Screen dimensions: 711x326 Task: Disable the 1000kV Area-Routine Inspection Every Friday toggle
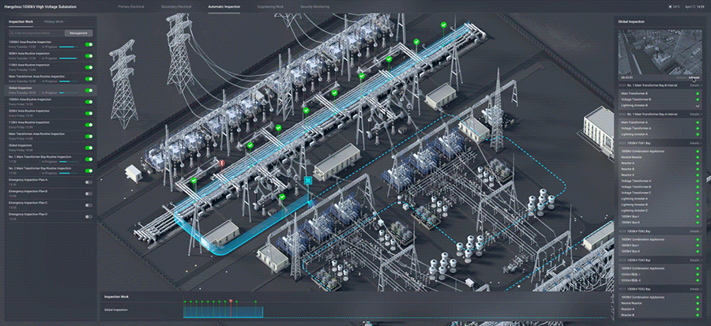[88, 102]
